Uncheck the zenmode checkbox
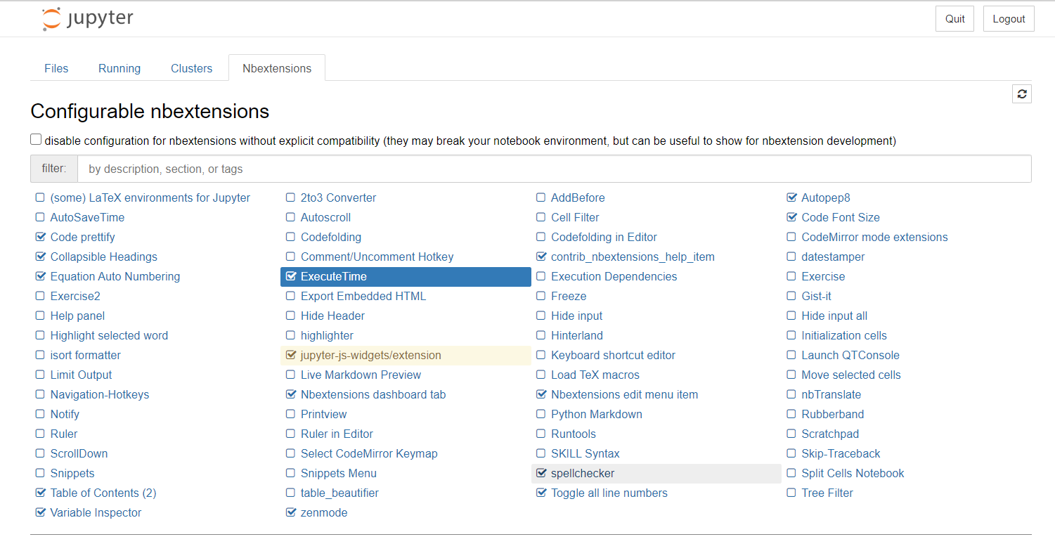This screenshot has width=1055, height=544. click(x=291, y=513)
